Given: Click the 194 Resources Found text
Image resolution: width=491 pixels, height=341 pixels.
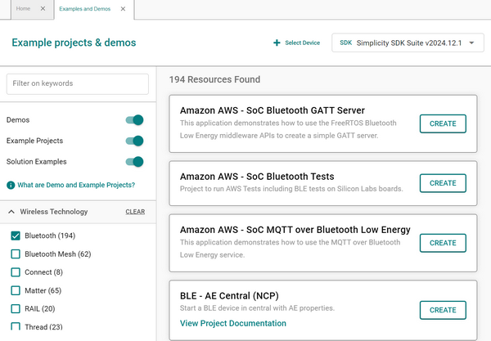Looking at the screenshot, I should point(214,79).
